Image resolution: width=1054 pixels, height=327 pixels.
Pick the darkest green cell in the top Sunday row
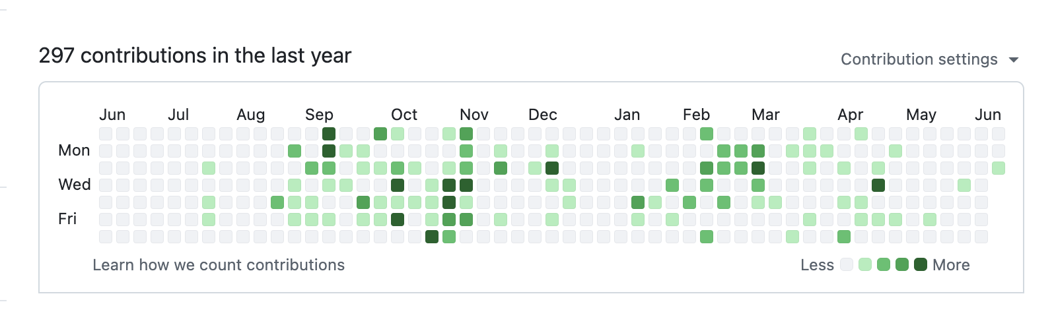pos(329,134)
